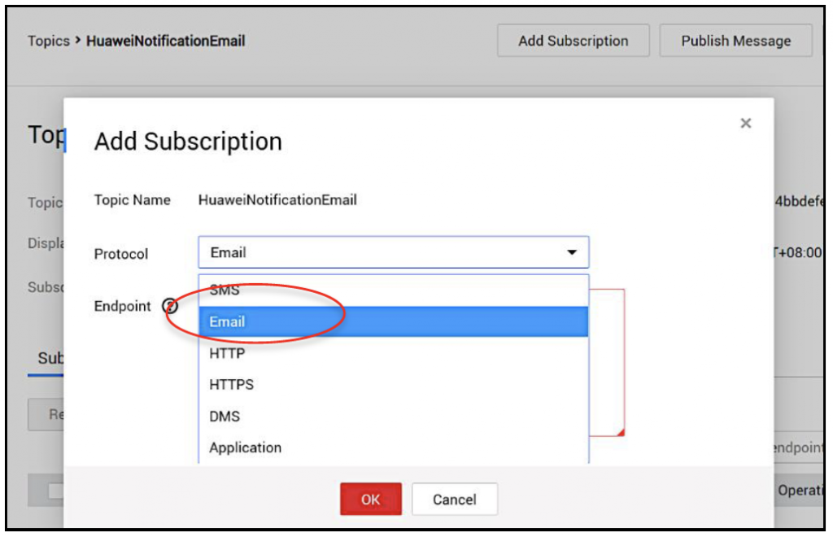Expand the Protocol dropdown arrow
The width and height of the screenshot is (833, 537).
coord(572,252)
